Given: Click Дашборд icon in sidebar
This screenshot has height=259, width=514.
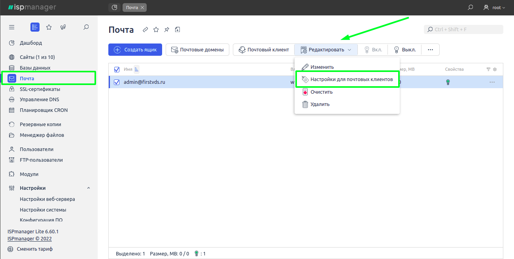Looking at the screenshot, I should tap(12, 43).
